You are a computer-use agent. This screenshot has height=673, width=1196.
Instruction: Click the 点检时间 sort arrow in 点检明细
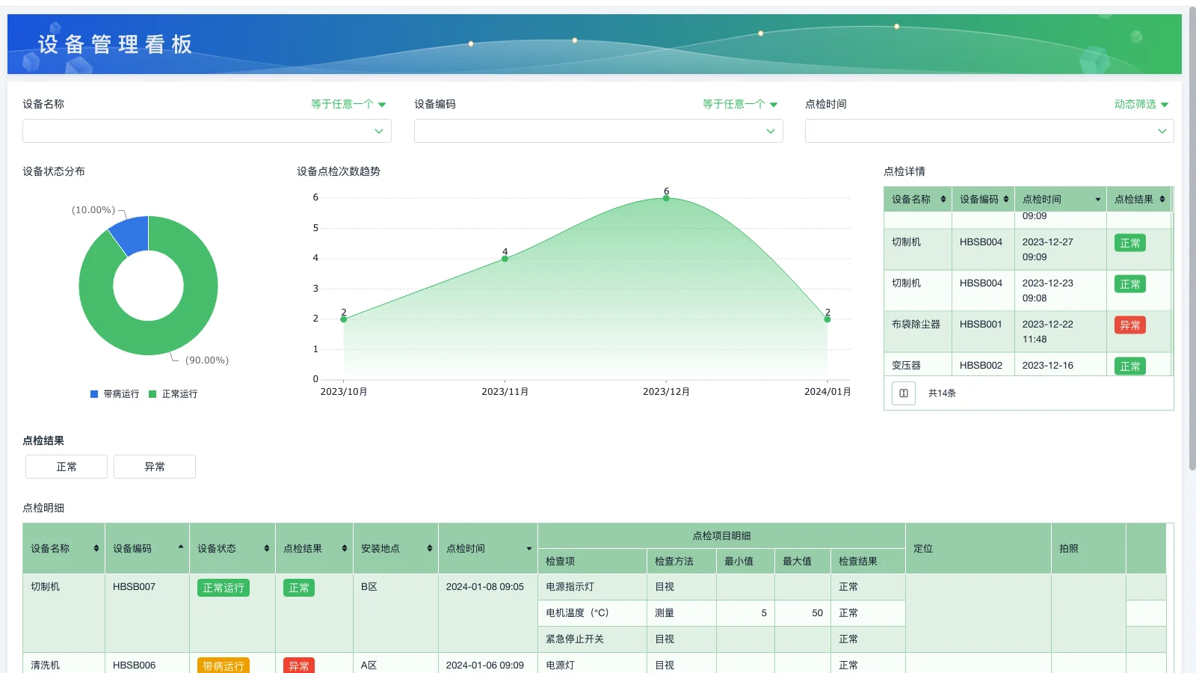click(x=527, y=550)
